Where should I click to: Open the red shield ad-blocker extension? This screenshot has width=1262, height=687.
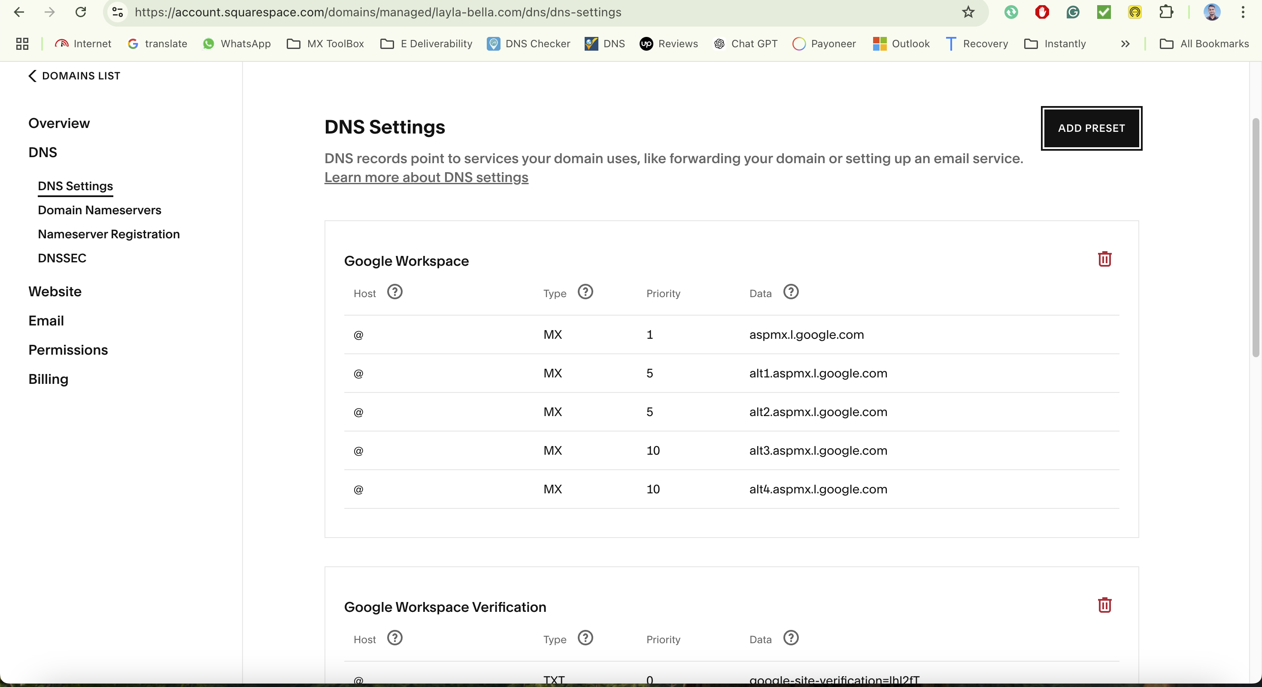pos(1042,12)
